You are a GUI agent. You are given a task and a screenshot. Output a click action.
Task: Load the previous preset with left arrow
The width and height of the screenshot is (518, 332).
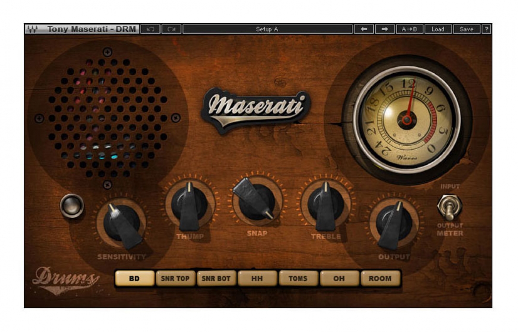(x=364, y=29)
